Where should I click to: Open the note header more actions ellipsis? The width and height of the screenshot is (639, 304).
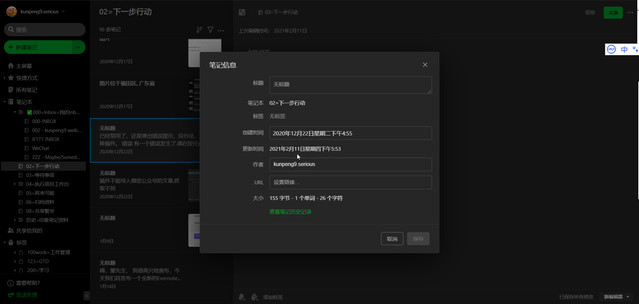630,12
